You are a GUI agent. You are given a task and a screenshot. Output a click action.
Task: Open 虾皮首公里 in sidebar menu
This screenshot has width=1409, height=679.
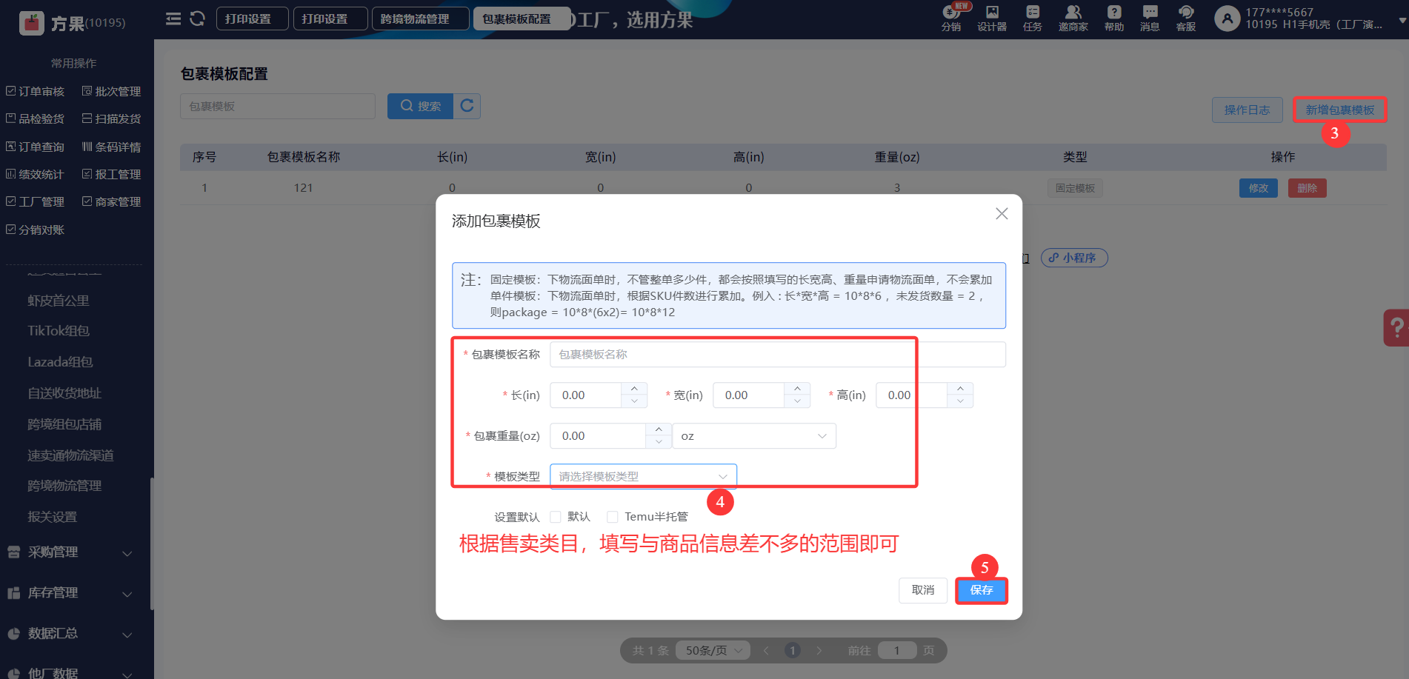pyautogui.click(x=59, y=301)
